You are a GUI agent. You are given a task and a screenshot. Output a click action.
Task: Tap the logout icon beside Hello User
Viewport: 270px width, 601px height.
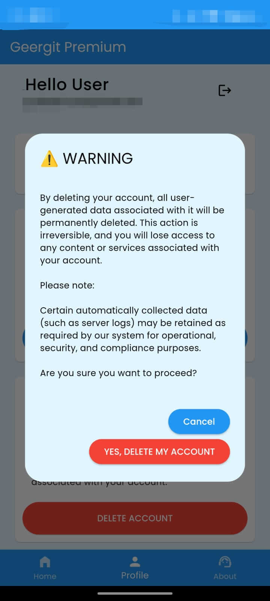point(224,91)
